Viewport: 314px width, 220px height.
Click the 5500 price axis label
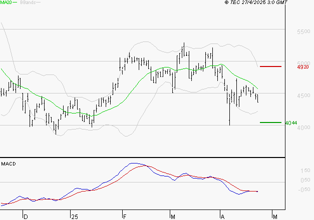click(303, 31)
